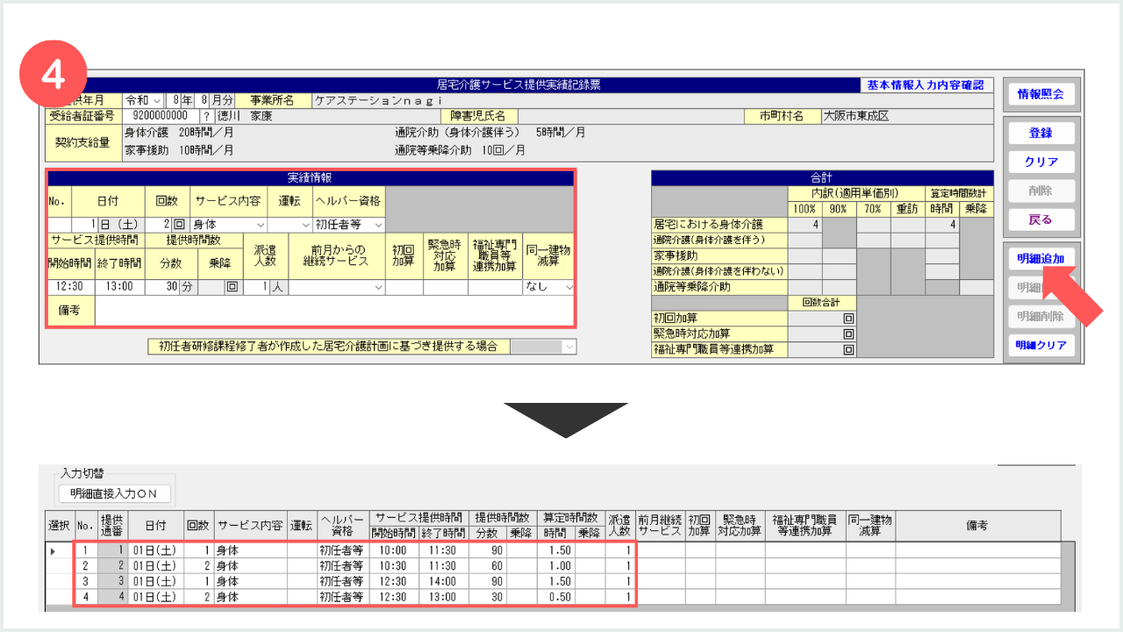1123x632 pixels.
Task: Open the 運転 dropdown
Action: 290,225
